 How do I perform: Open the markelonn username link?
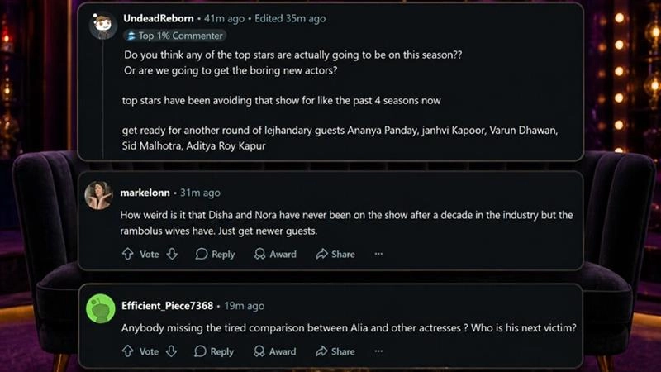pyautogui.click(x=145, y=193)
